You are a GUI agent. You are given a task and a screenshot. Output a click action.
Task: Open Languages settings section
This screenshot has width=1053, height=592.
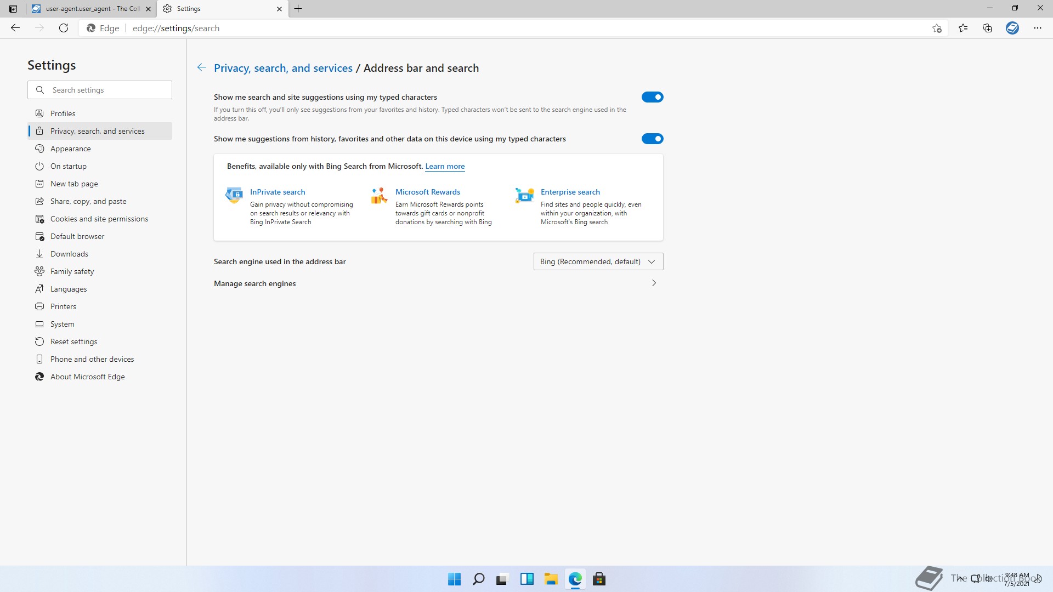pyautogui.click(x=100, y=289)
